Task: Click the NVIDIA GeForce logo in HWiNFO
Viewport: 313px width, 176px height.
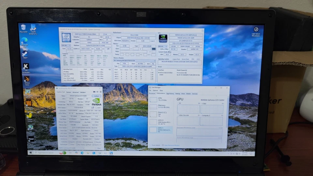Action: coord(163,38)
